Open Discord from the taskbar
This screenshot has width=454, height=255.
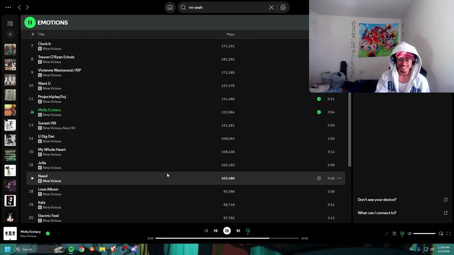coord(134,249)
